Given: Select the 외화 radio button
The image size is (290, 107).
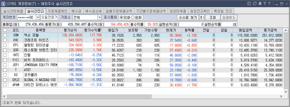Looking at the screenshot, I should pyautogui.click(x=121, y=18).
